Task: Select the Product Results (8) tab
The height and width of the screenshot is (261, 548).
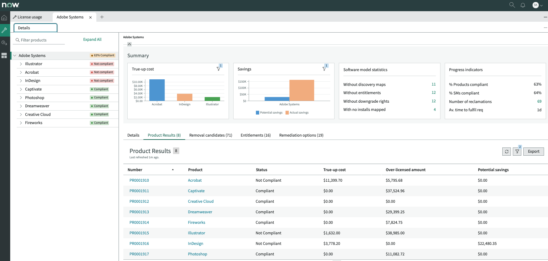Action: click(x=164, y=135)
